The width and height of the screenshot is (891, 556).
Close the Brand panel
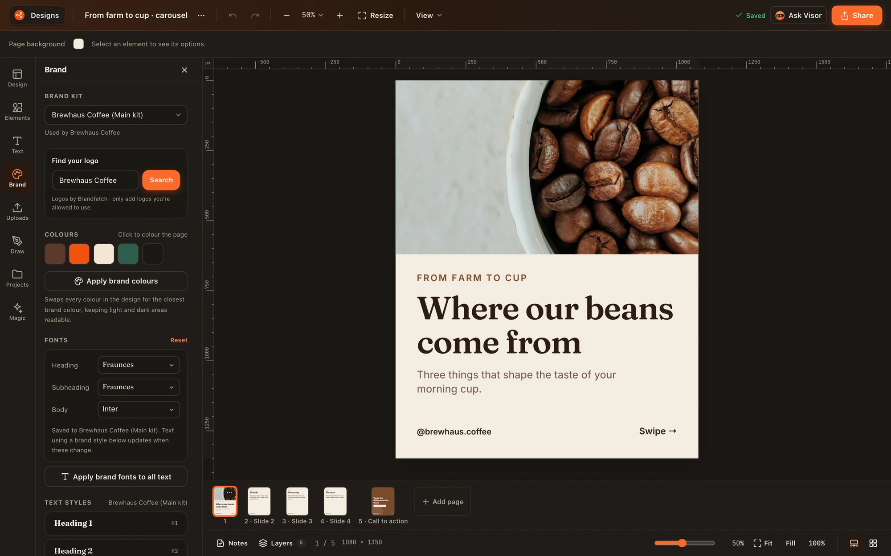tap(184, 70)
